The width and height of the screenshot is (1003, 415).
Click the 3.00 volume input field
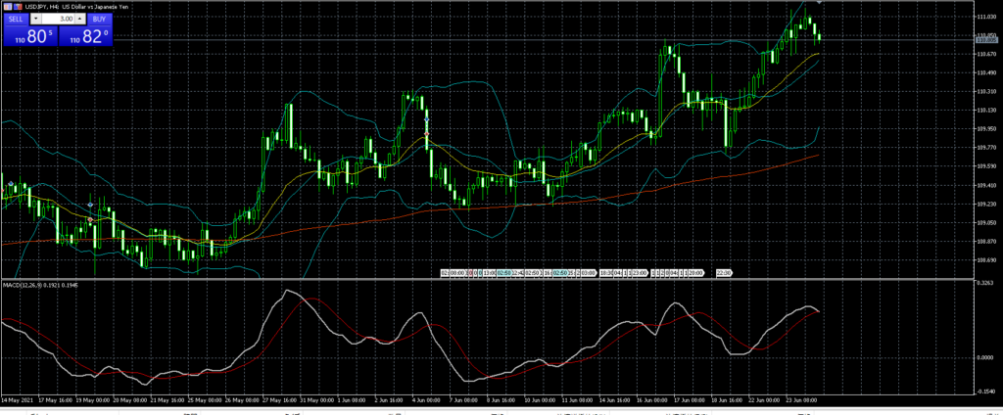[58, 19]
